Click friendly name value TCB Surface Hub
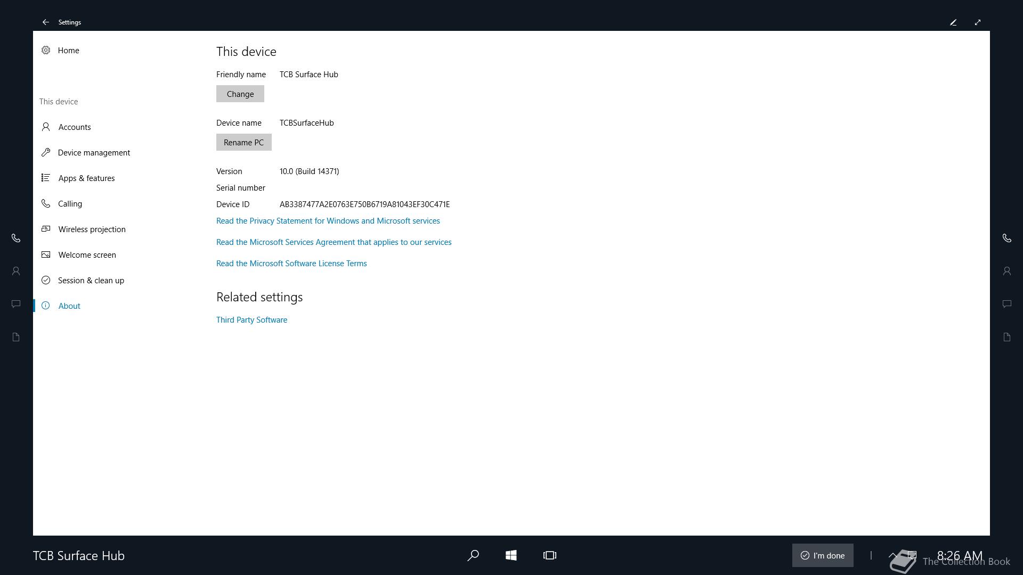 pos(308,74)
